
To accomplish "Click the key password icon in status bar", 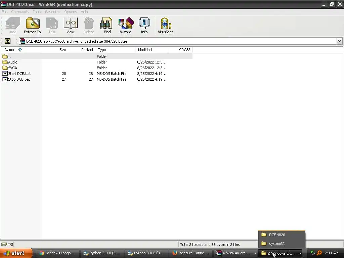I will [10, 244].
